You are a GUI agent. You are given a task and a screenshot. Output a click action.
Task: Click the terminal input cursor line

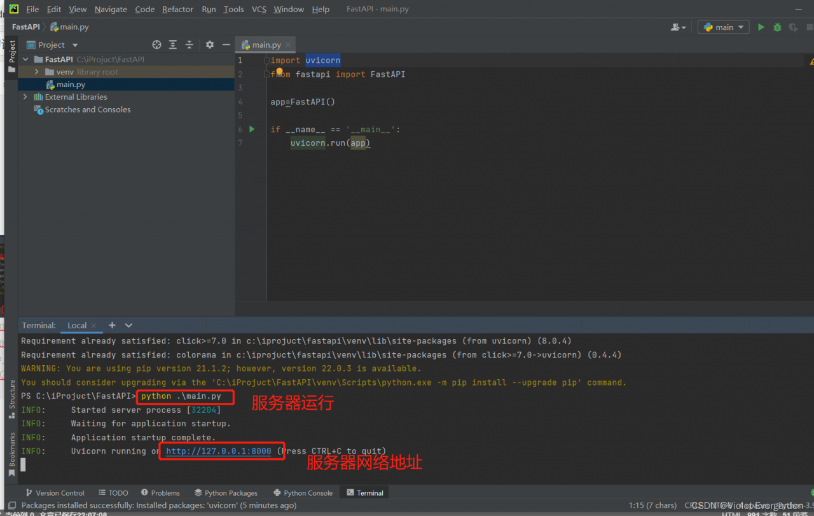[23, 464]
